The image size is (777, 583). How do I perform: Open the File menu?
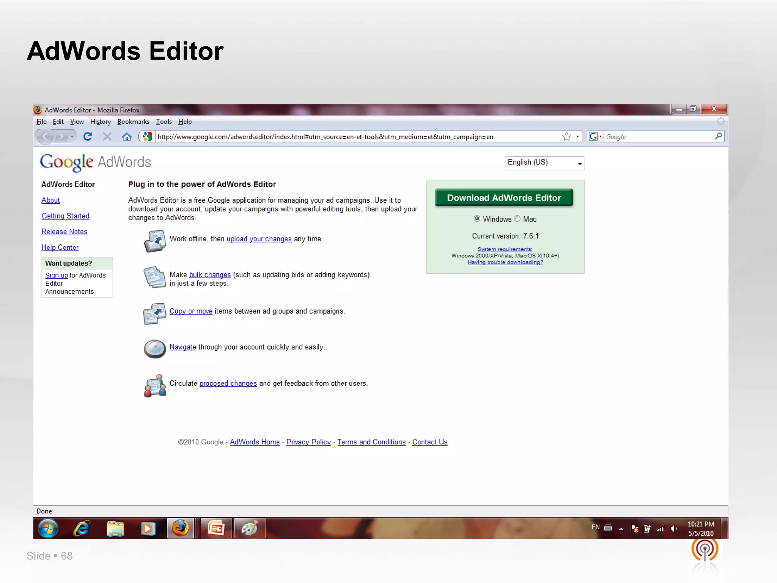(41, 121)
